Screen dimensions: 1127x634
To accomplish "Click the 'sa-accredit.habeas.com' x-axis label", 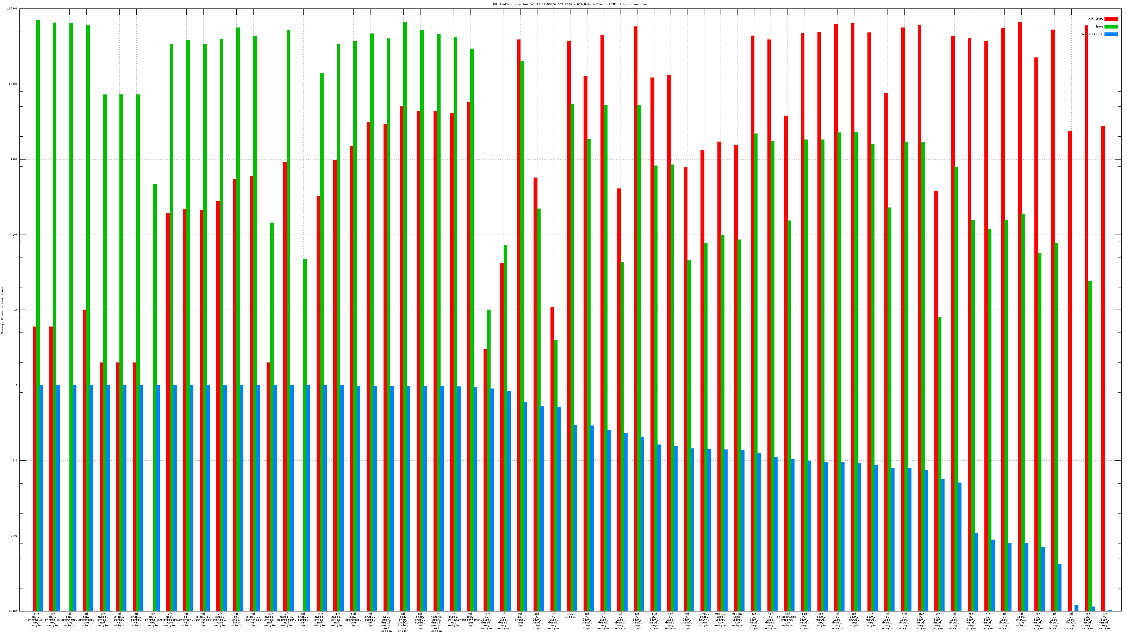I will (x=787, y=619).
